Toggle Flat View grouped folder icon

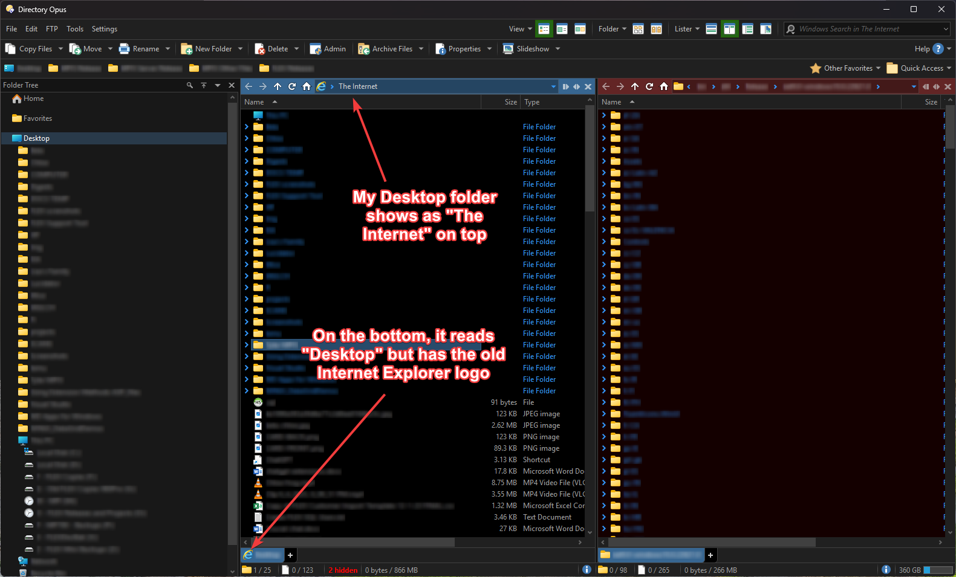pyautogui.click(x=638, y=29)
